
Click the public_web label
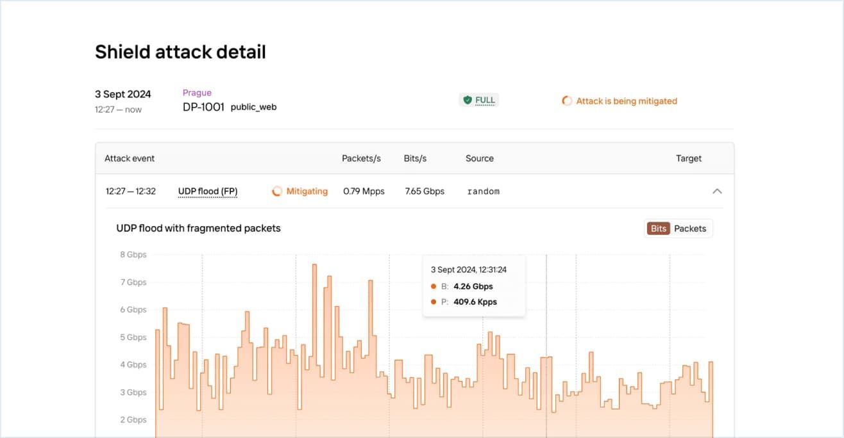coord(253,108)
